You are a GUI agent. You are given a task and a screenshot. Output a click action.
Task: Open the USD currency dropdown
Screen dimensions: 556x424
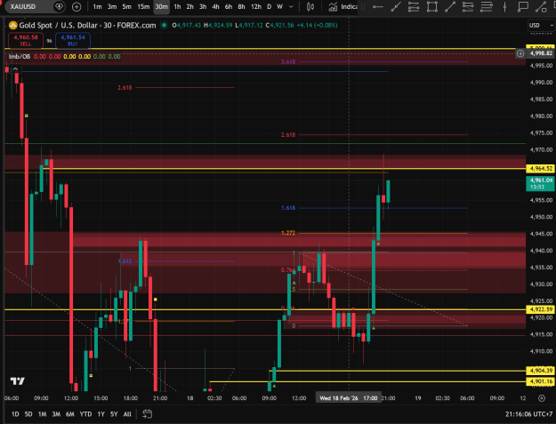pyautogui.click(x=541, y=26)
